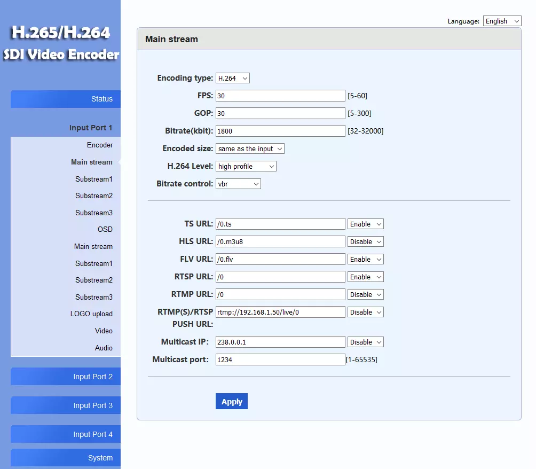536x469 pixels.
Task: Click the TS URL text field
Action: (280, 224)
